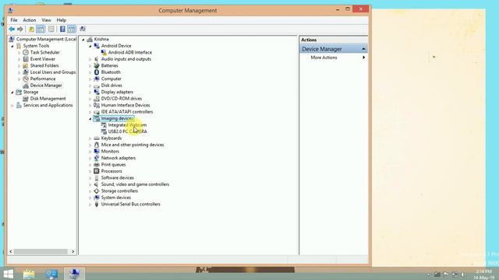Select Device Manager in the left tree

tap(46, 86)
